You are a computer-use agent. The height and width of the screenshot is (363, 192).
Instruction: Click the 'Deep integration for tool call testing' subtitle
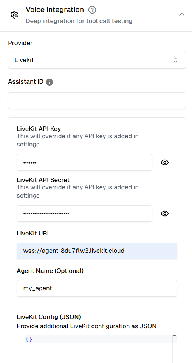[79, 21]
